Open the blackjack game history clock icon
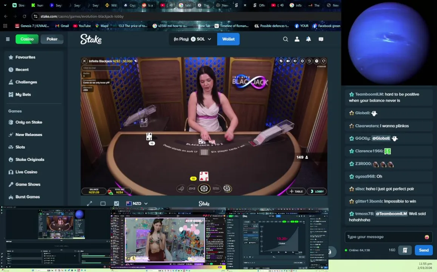The image size is (437, 272). pos(309,61)
